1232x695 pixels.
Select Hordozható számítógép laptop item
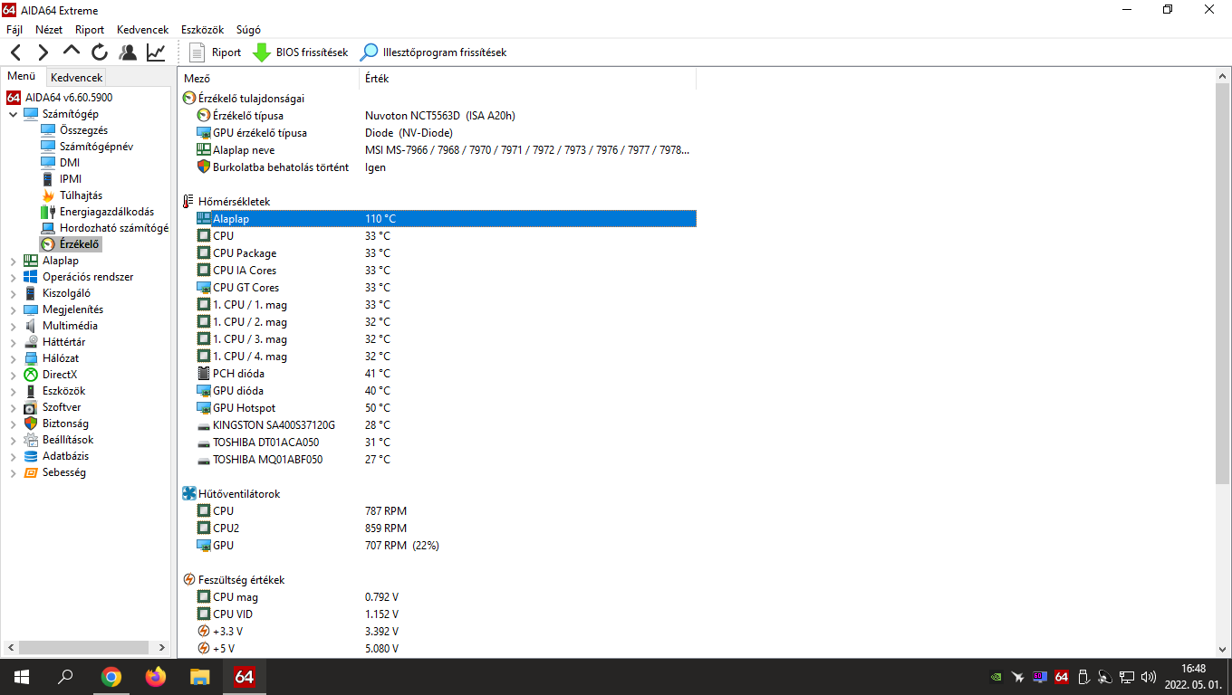[104, 228]
